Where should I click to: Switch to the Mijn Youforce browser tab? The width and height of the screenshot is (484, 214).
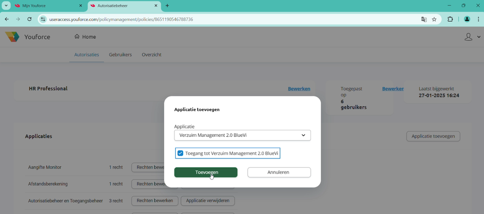[x=49, y=5]
